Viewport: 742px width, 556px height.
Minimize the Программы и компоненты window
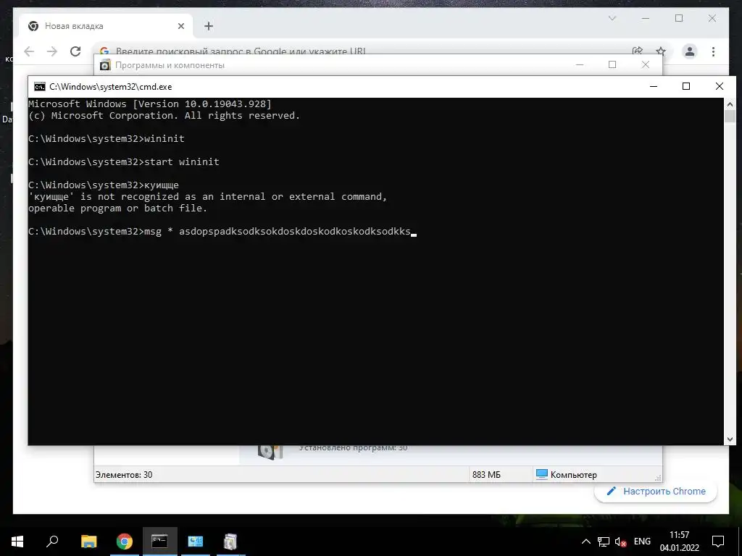579,64
